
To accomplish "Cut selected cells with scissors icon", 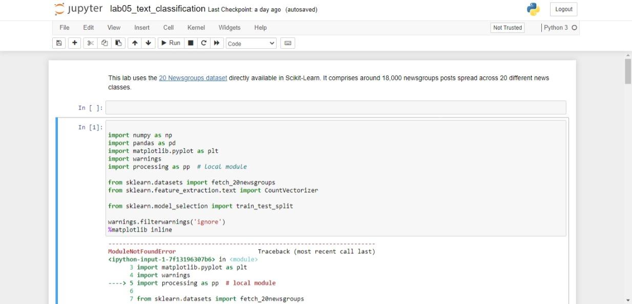I will [91, 43].
